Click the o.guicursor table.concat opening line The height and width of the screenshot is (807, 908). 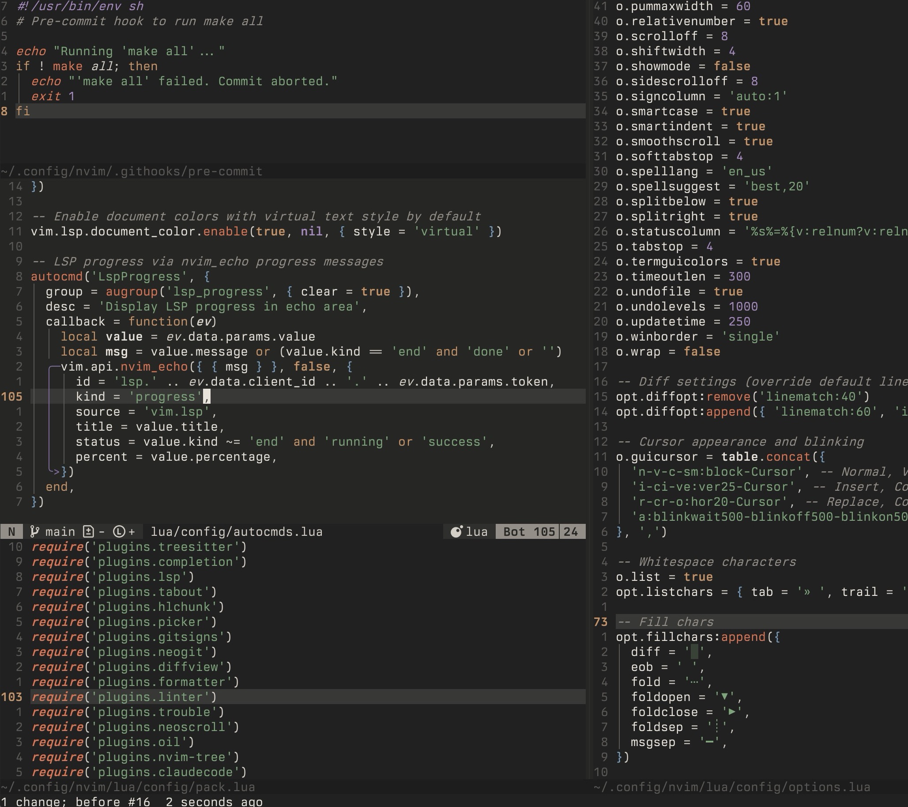[720, 457]
